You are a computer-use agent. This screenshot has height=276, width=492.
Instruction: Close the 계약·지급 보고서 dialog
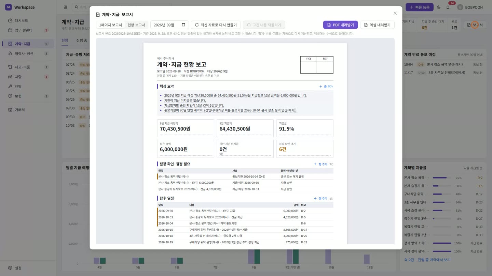(x=395, y=13)
